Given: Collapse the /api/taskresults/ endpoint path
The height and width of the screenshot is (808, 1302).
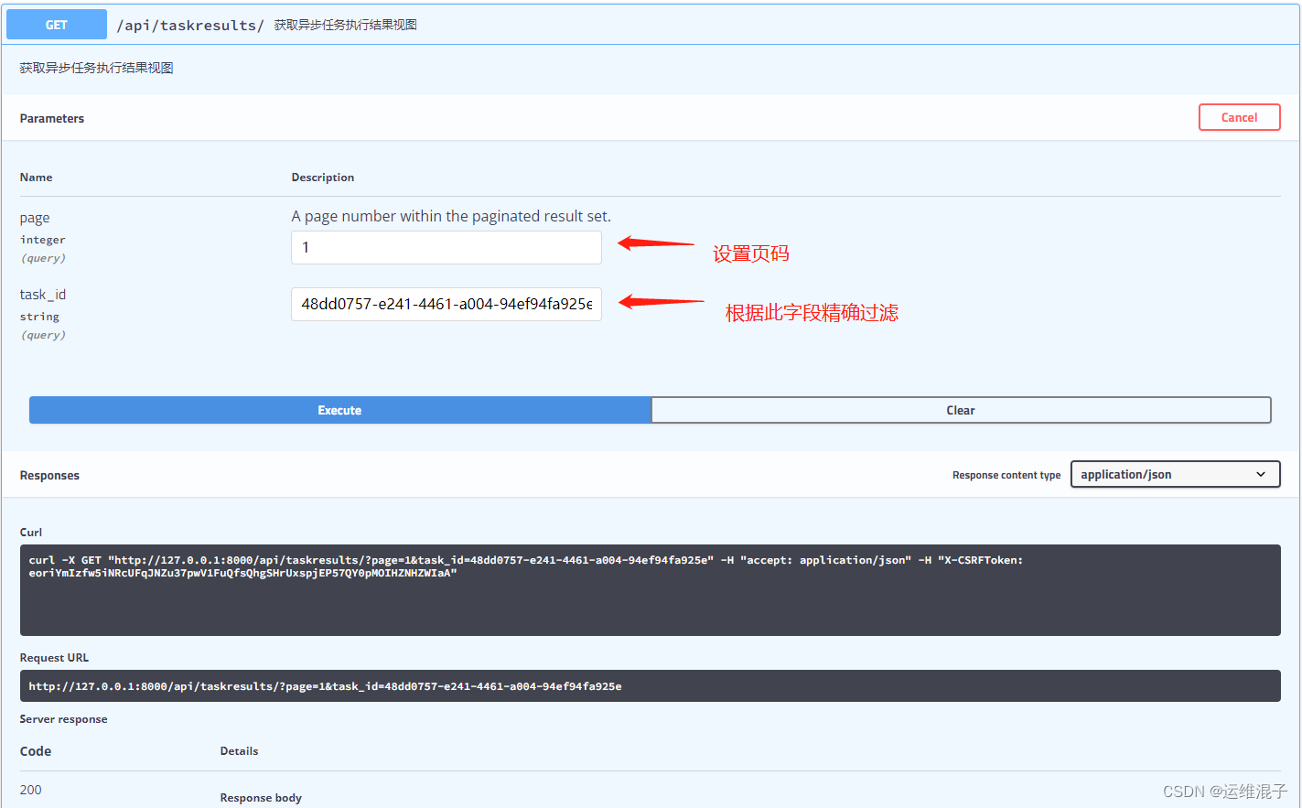Looking at the screenshot, I should click(x=190, y=26).
